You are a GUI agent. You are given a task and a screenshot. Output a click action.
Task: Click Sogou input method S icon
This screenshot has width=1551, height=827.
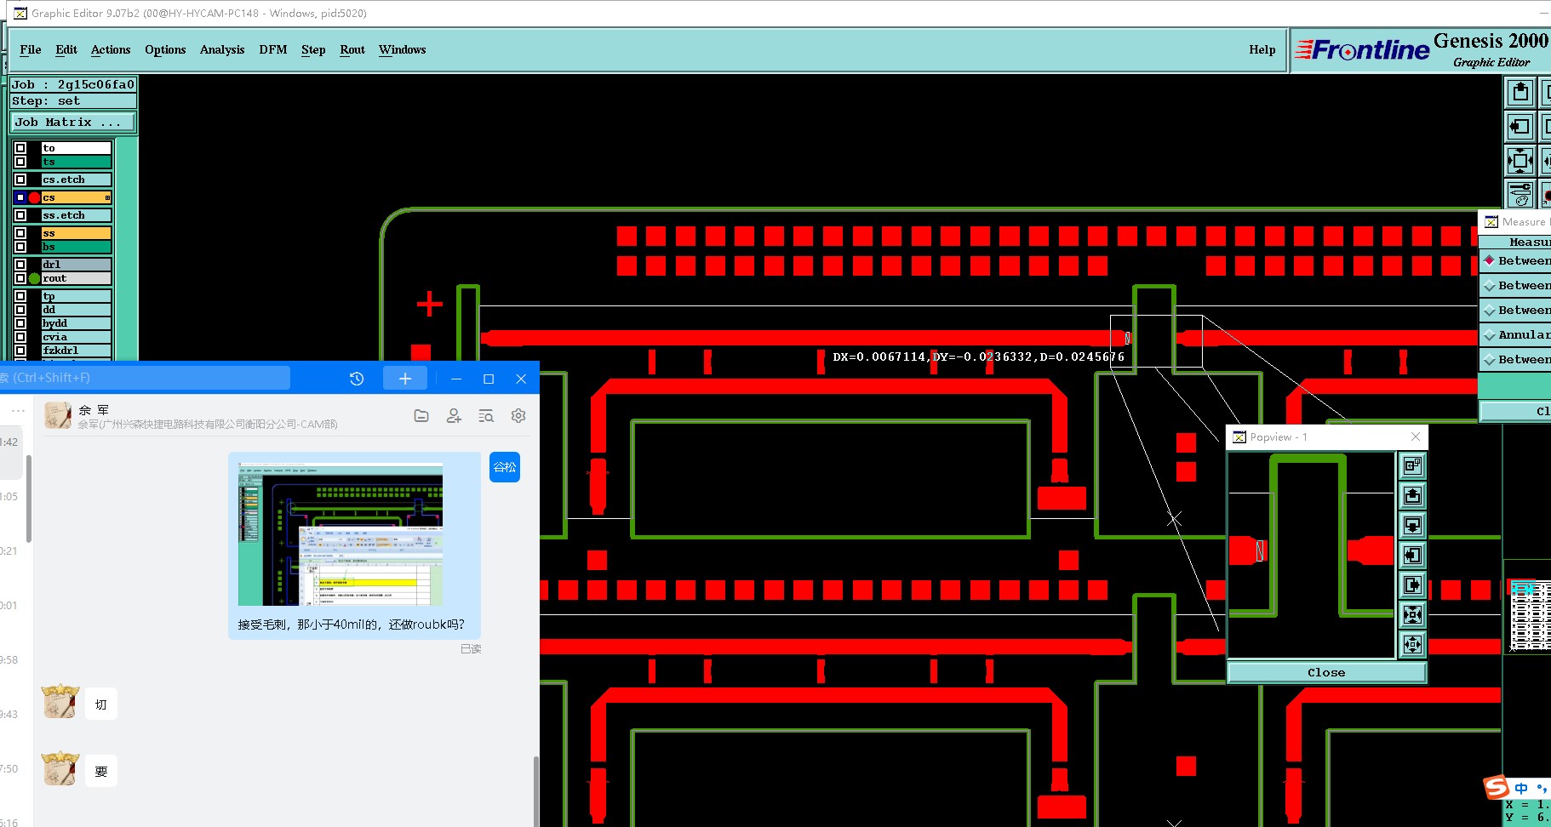tap(1497, 788)
